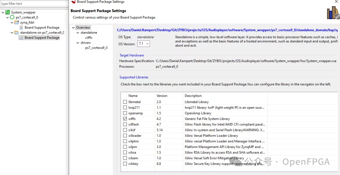Collapse the System_wrapper tree node
This screenshot has height=175, width=340.
tap(3, 12)
